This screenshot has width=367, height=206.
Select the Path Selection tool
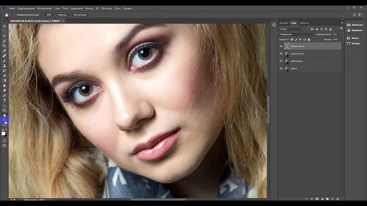click(4, 105)
